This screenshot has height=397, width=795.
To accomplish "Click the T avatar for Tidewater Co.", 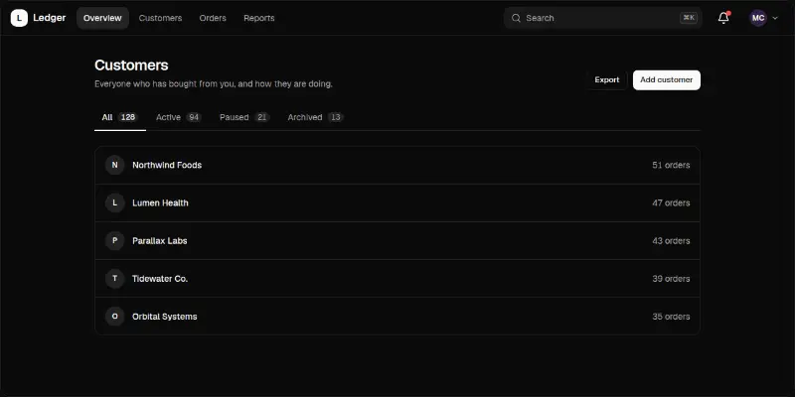I will click(114, 279).
